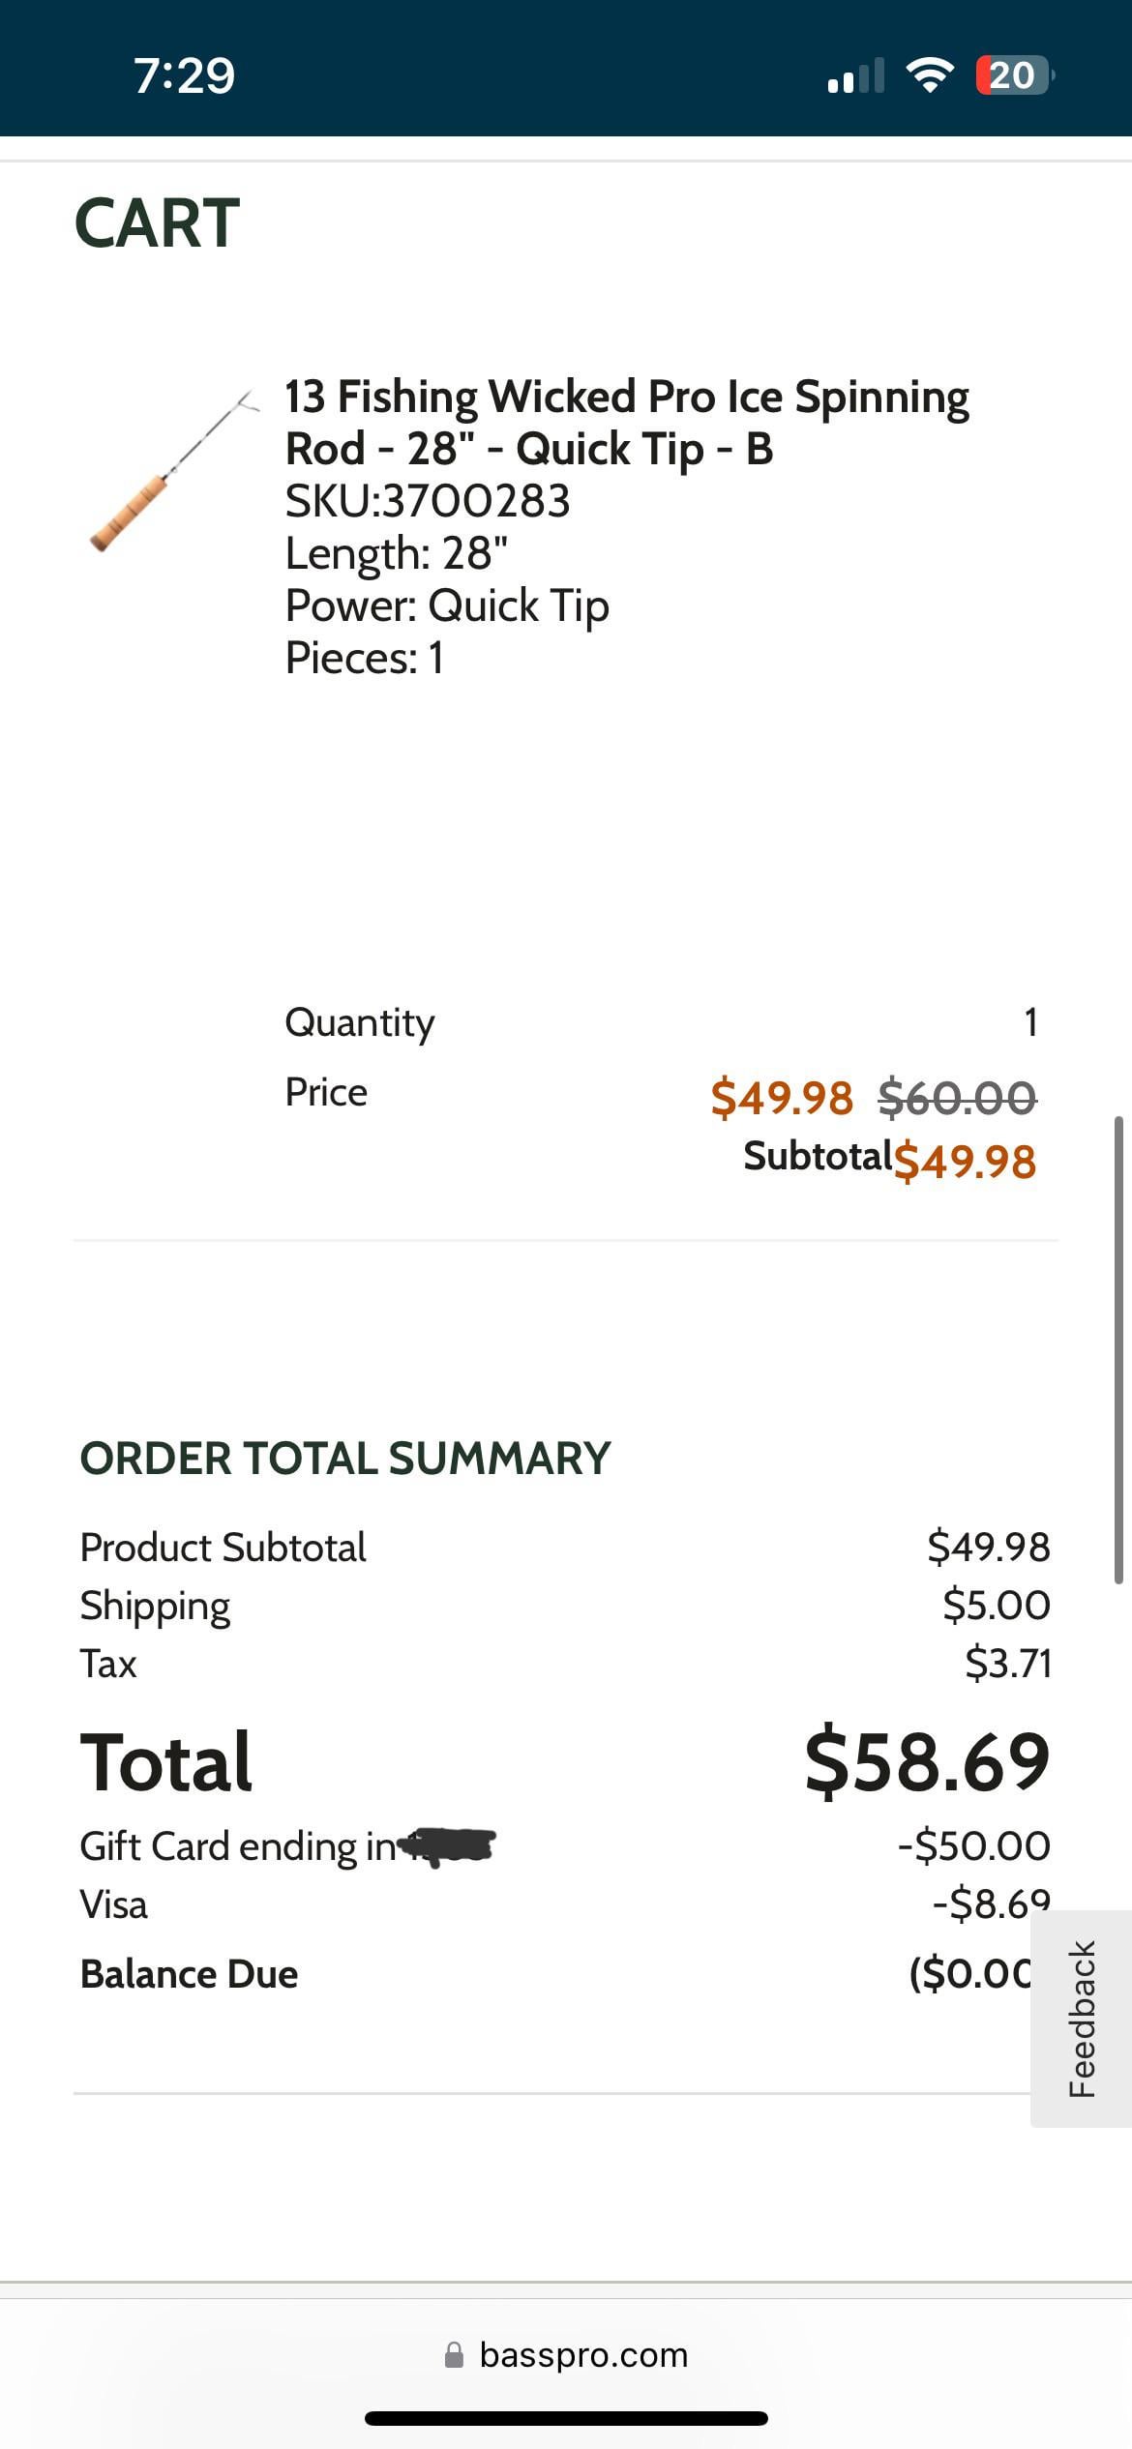Open the 13 Fishing Wicked Pro rod title
The height and width of the screenshot is (2449, 1132).
click(625, 423)
